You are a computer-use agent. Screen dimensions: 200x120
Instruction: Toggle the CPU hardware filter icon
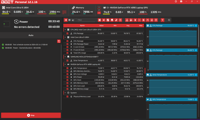click(99, 20)
